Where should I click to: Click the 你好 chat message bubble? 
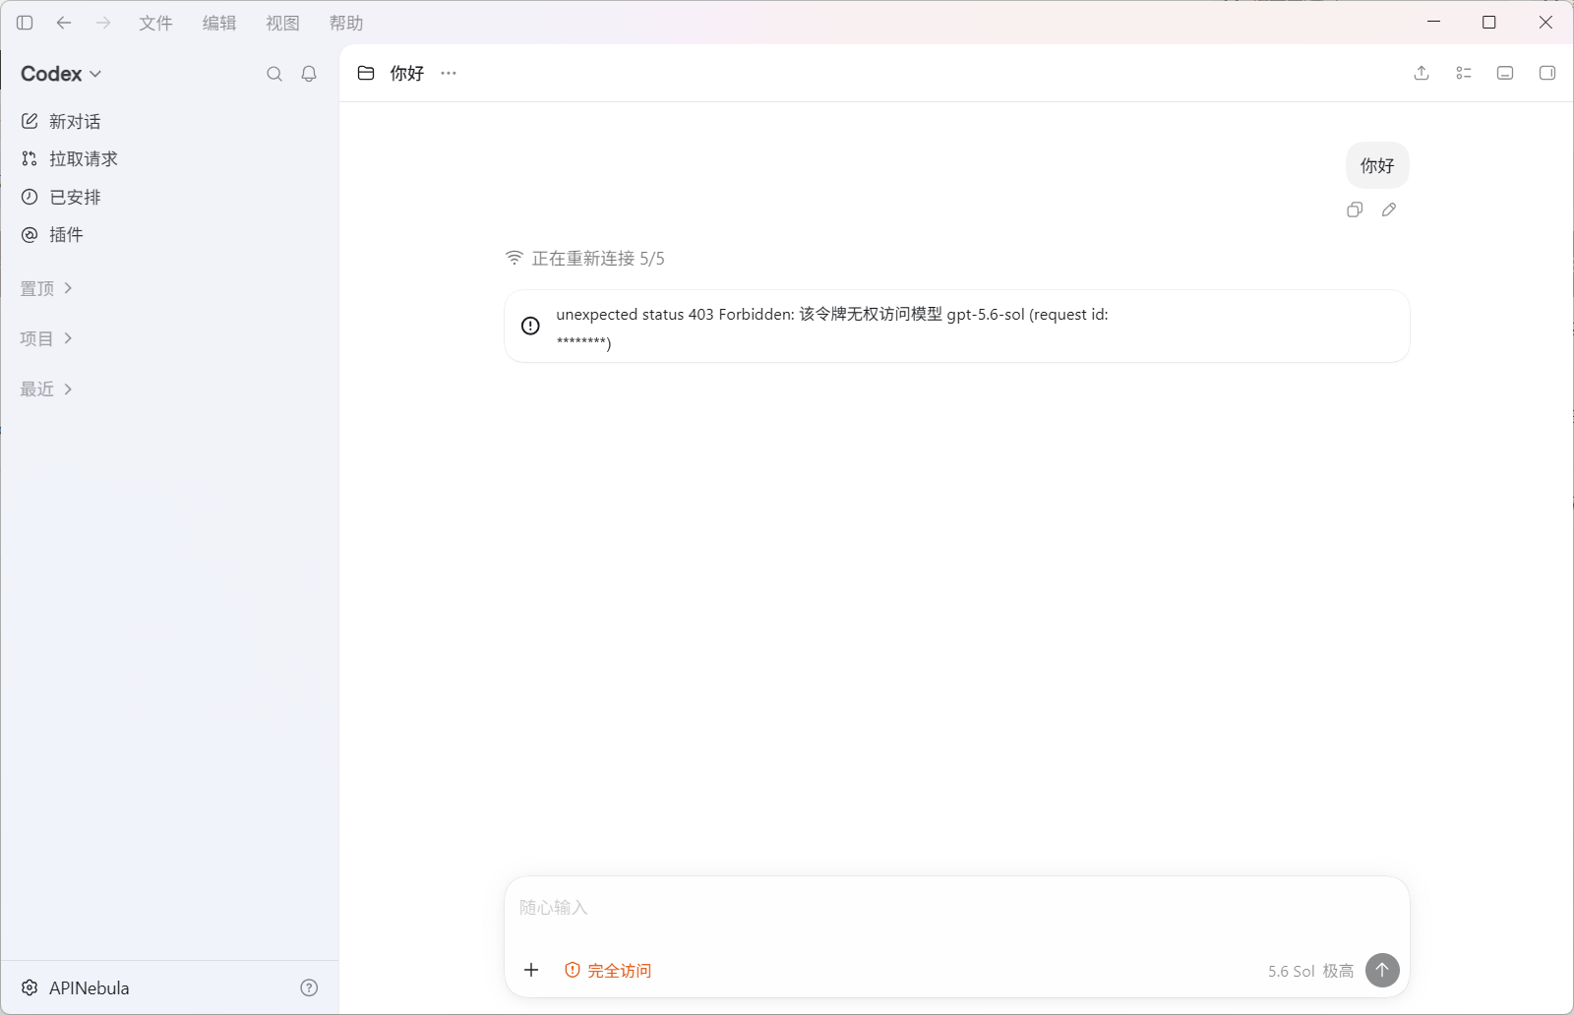pos(1377,165)
